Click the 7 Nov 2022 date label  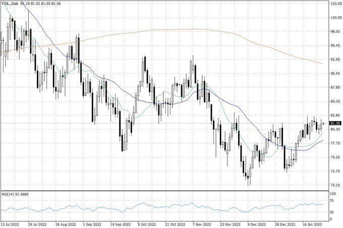point(201,224)
